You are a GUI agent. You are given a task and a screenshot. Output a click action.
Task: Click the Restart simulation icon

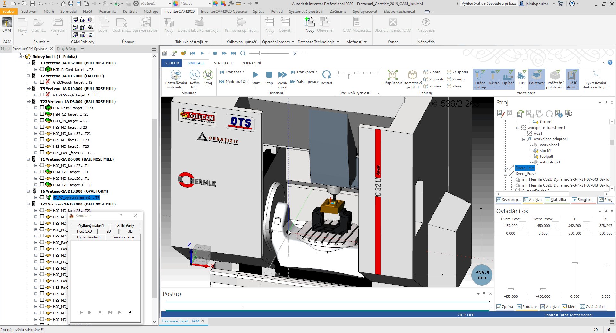coord(326,75)
